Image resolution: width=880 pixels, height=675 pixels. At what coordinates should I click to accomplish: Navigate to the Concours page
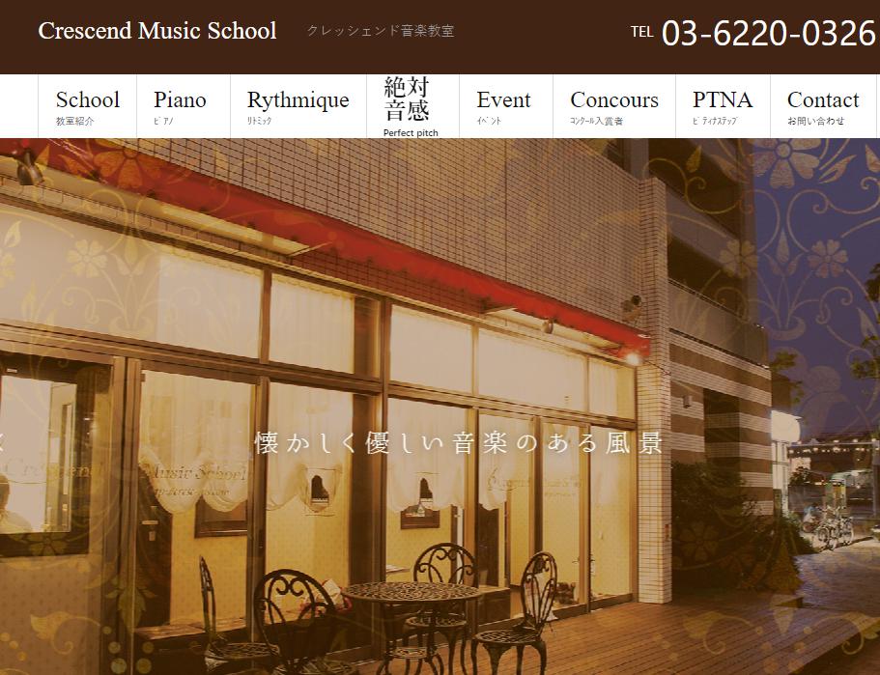(x=614, y=106)
